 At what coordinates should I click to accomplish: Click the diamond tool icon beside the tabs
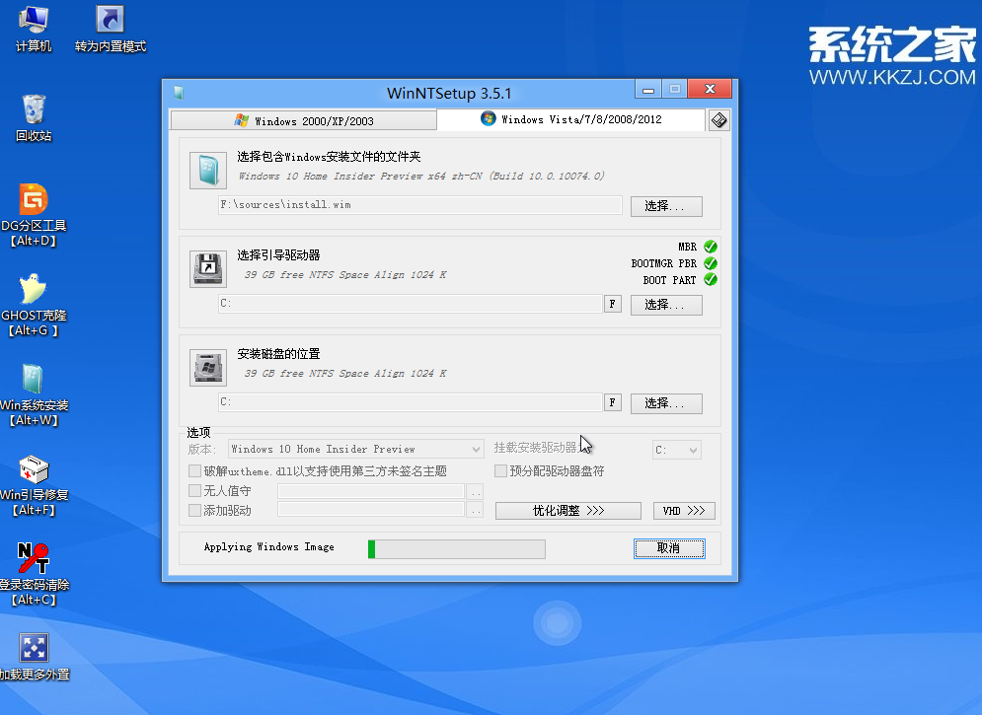point(718,120)
